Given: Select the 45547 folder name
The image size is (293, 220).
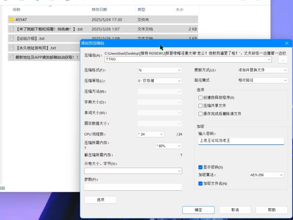Looking at the screenshot, I should (x=21, y=20).
